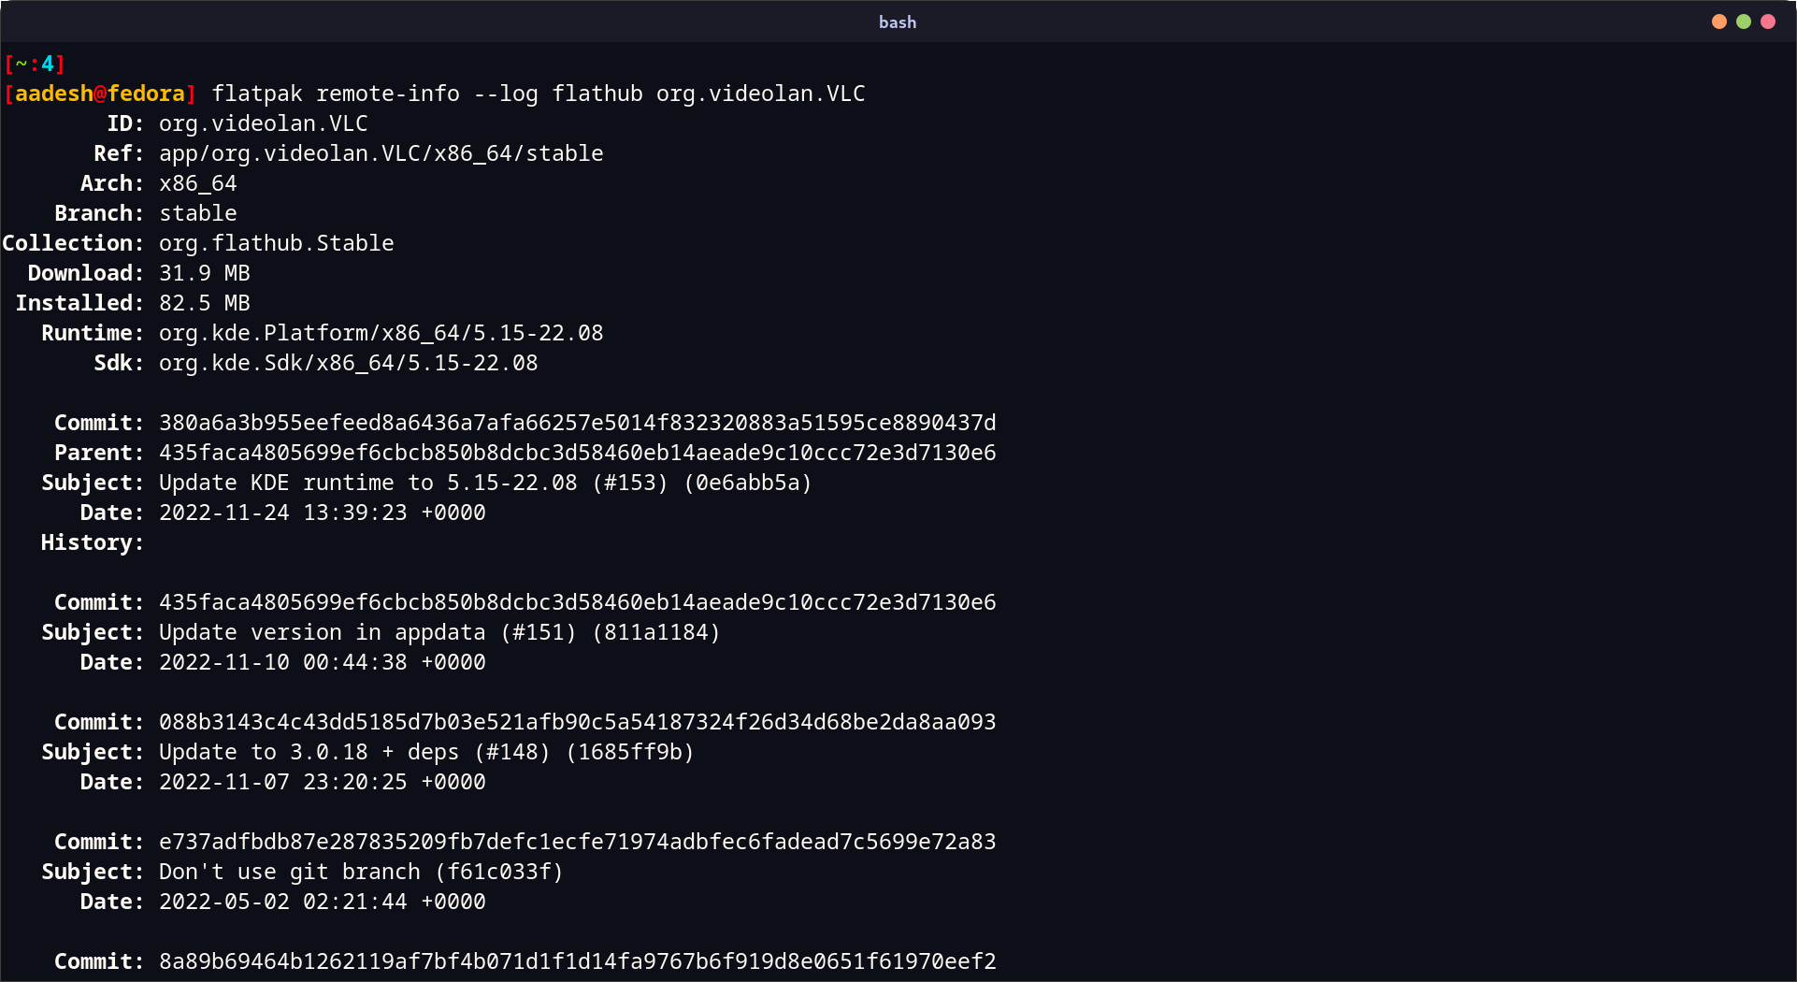Select the Subject 'Don't use git branch'
This screenshot has height=982, width=1797.
coord(360,871)
